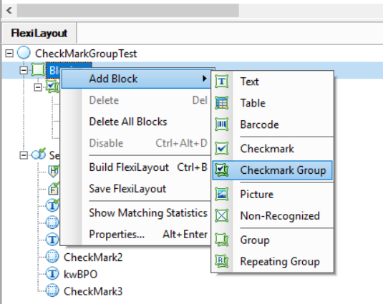Click the Group block icon in submenu
This screenshot has width=383, height=304.
221,240
